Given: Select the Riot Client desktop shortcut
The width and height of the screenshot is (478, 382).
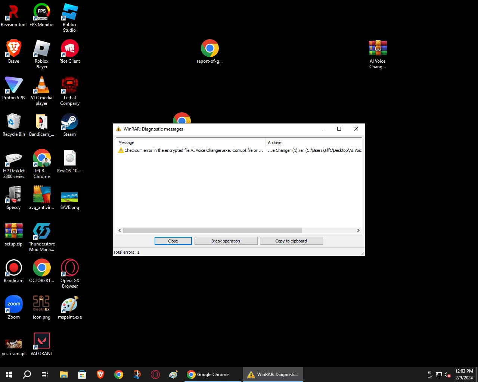Looking at the screenshot, I should [69, 51].
